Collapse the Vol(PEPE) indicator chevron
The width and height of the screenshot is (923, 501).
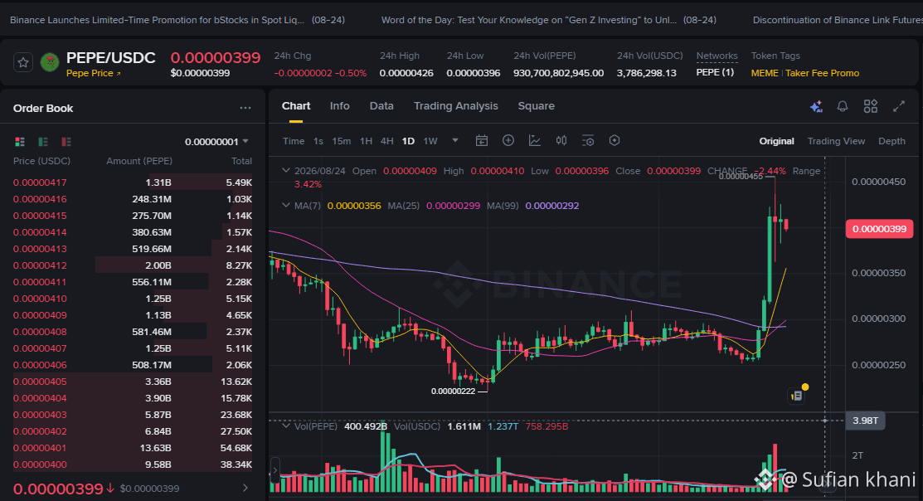[x=286, y=426]
